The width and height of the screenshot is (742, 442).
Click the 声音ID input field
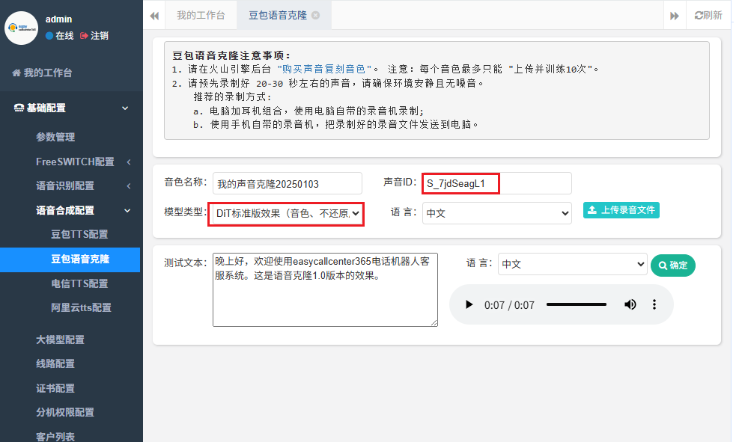click(x=496, y=183)
